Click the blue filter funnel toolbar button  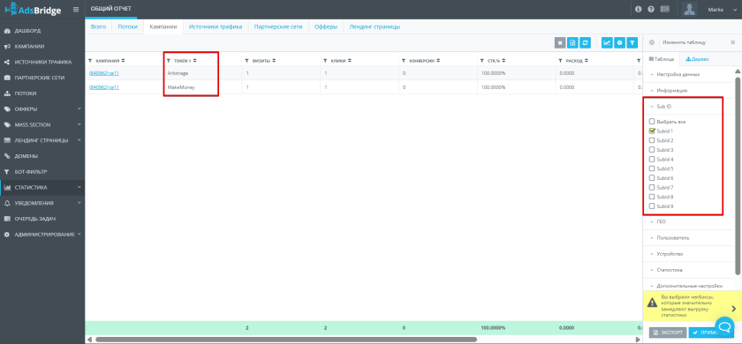click(632, 42)
